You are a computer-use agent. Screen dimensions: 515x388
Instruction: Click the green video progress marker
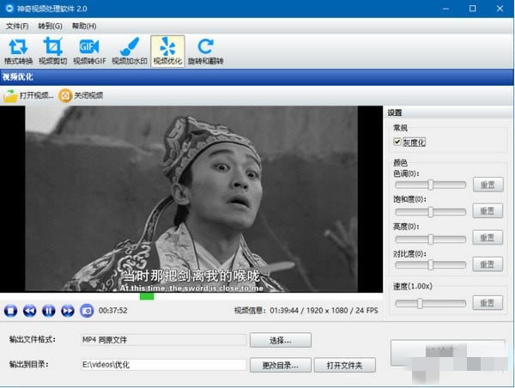[x=147, y=296]
